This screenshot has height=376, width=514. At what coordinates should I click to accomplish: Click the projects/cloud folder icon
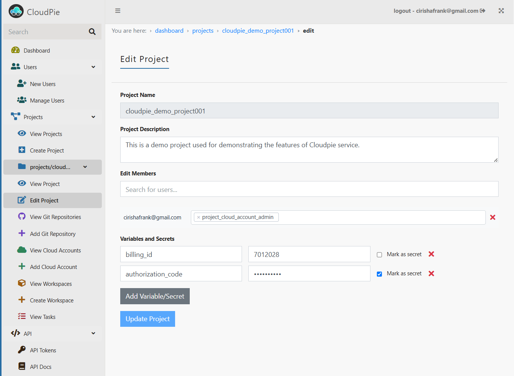(22, 166)
